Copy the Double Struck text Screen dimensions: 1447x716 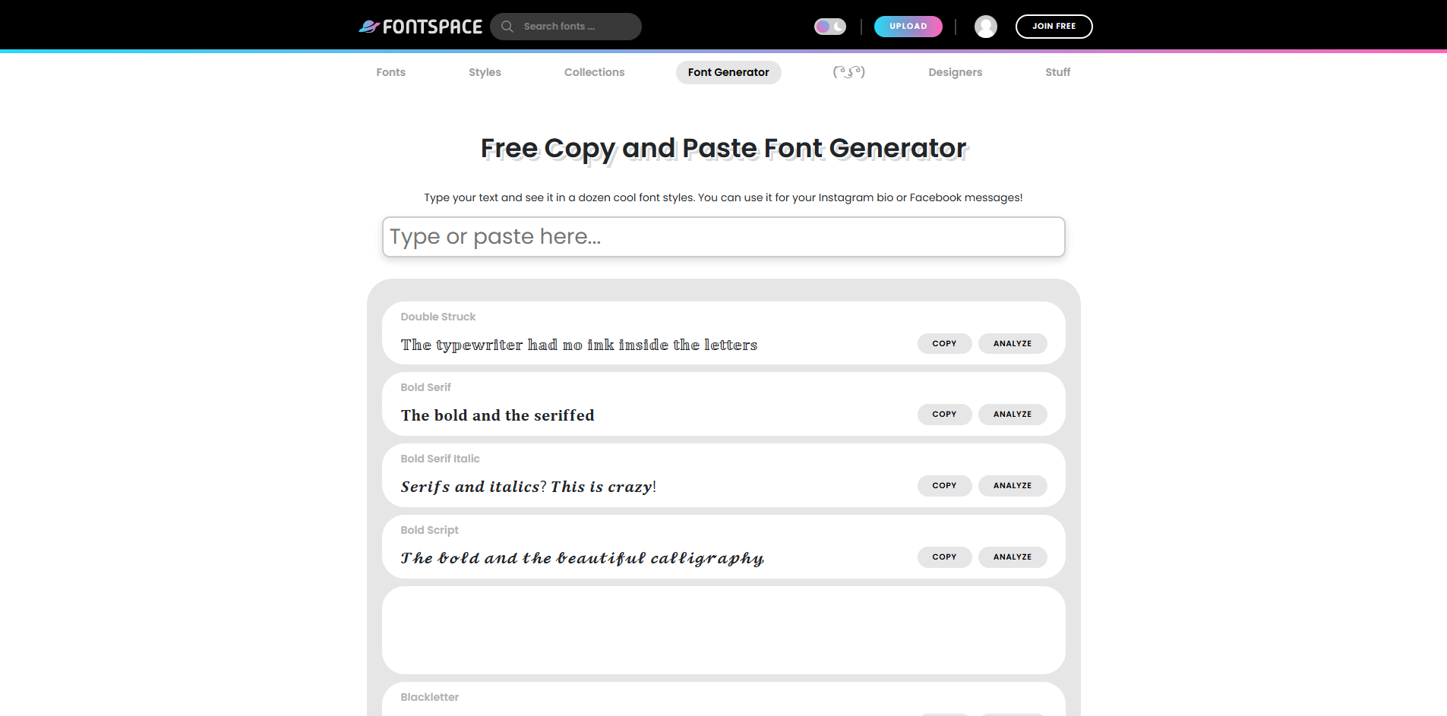tap(944, 343)
